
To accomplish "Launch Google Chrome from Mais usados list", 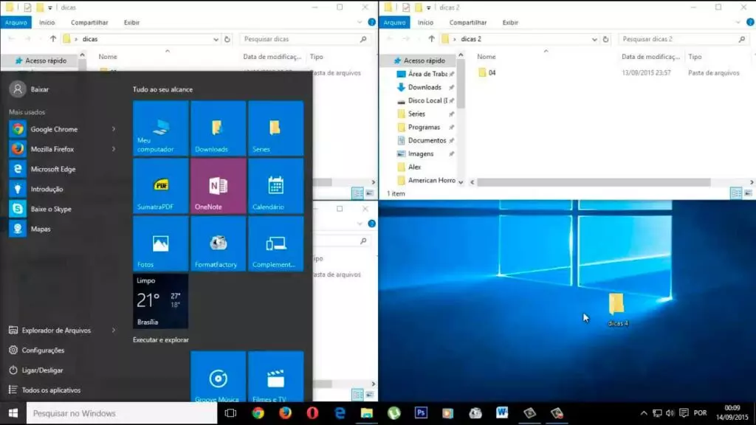I will tap(54, 129).
